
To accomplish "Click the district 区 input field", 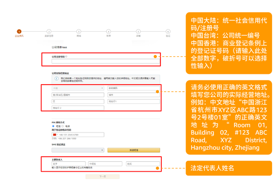I will click(78, 101).
